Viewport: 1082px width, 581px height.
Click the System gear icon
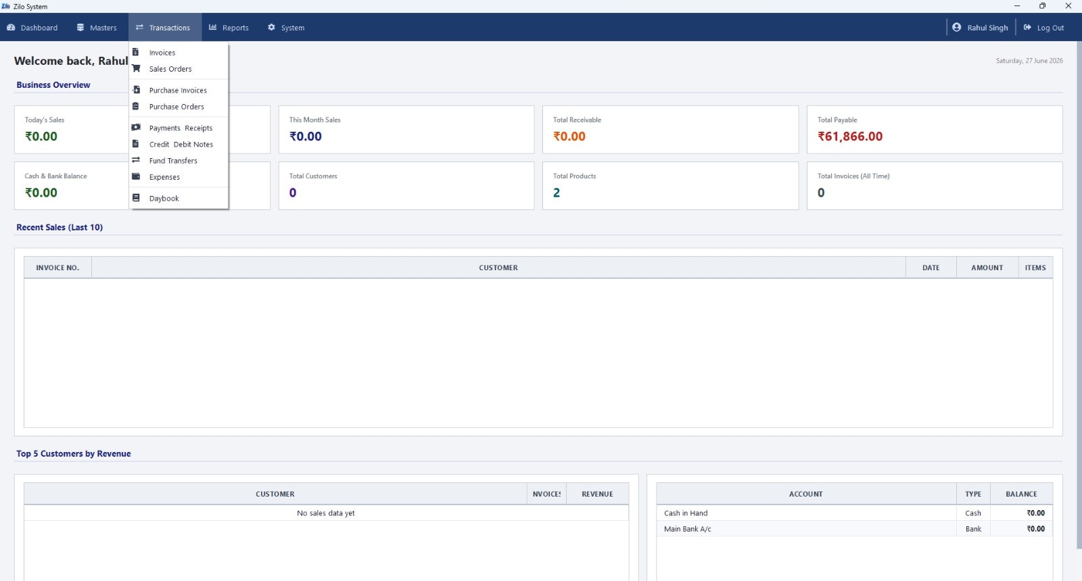coord(271,28)
